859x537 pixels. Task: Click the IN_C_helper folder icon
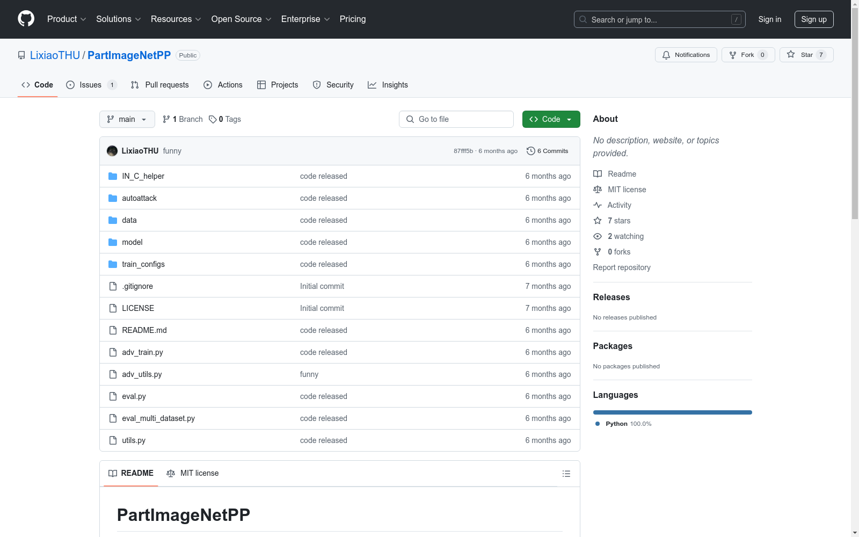(x=113, y=176)
